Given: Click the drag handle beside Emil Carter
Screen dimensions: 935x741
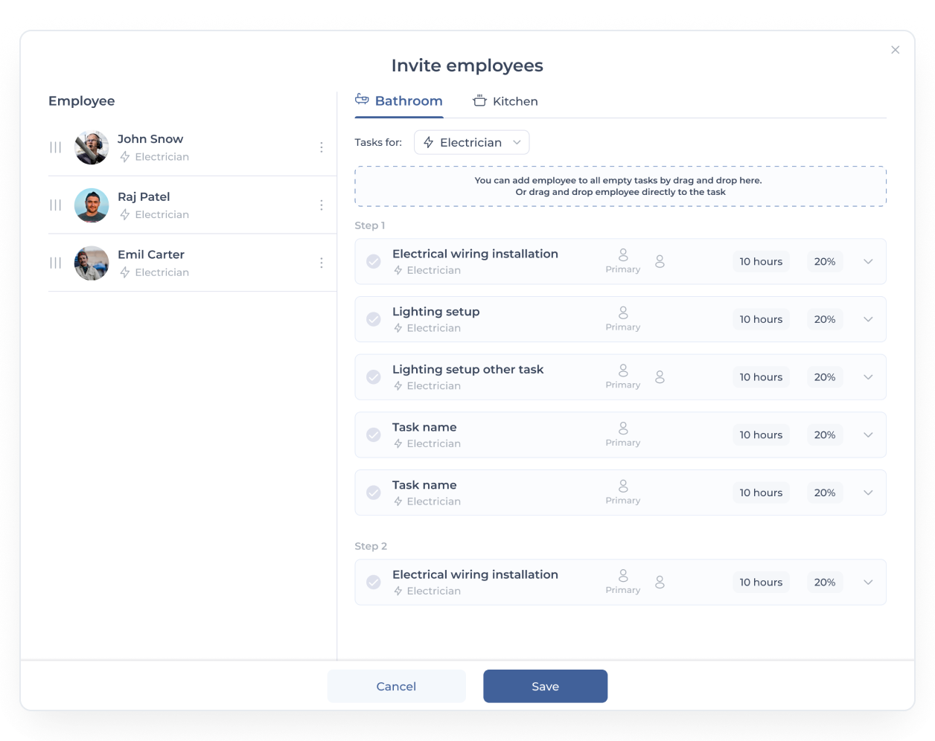Looking at the screenshot, I should 55,263.
